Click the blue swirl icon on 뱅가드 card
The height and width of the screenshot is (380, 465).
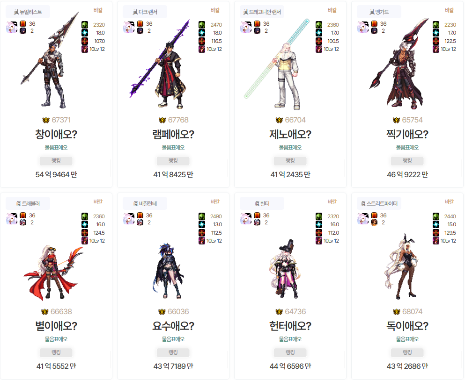tap(436, 33)
